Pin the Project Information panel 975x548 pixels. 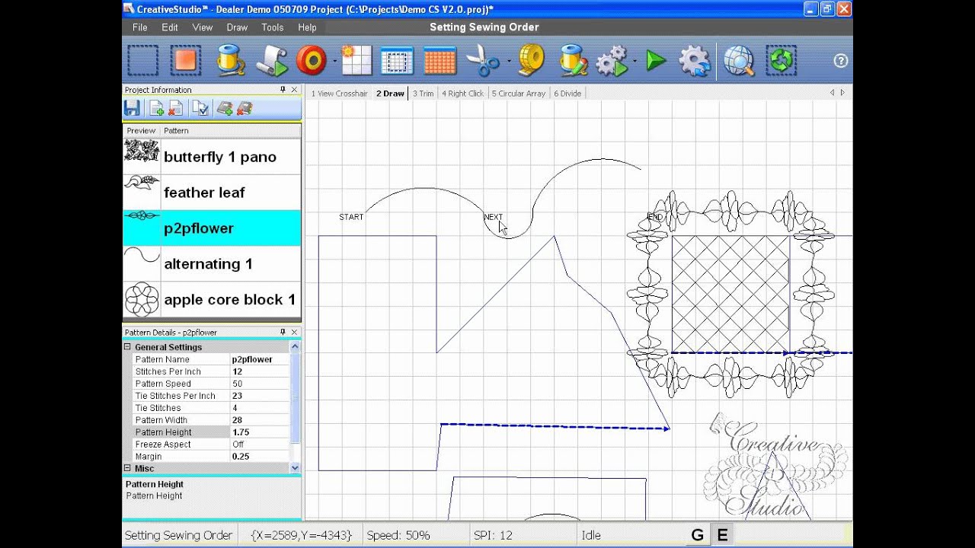(283, 90)
